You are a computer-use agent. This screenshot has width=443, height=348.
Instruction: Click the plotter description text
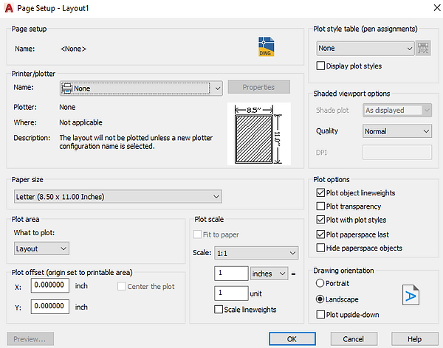(136, 142)
